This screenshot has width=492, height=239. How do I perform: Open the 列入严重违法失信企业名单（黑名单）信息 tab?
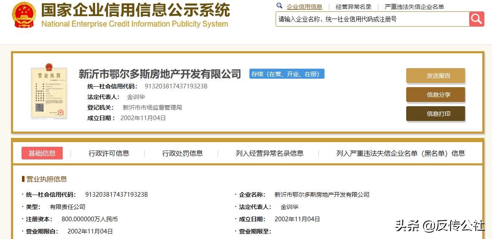[401, 153]
